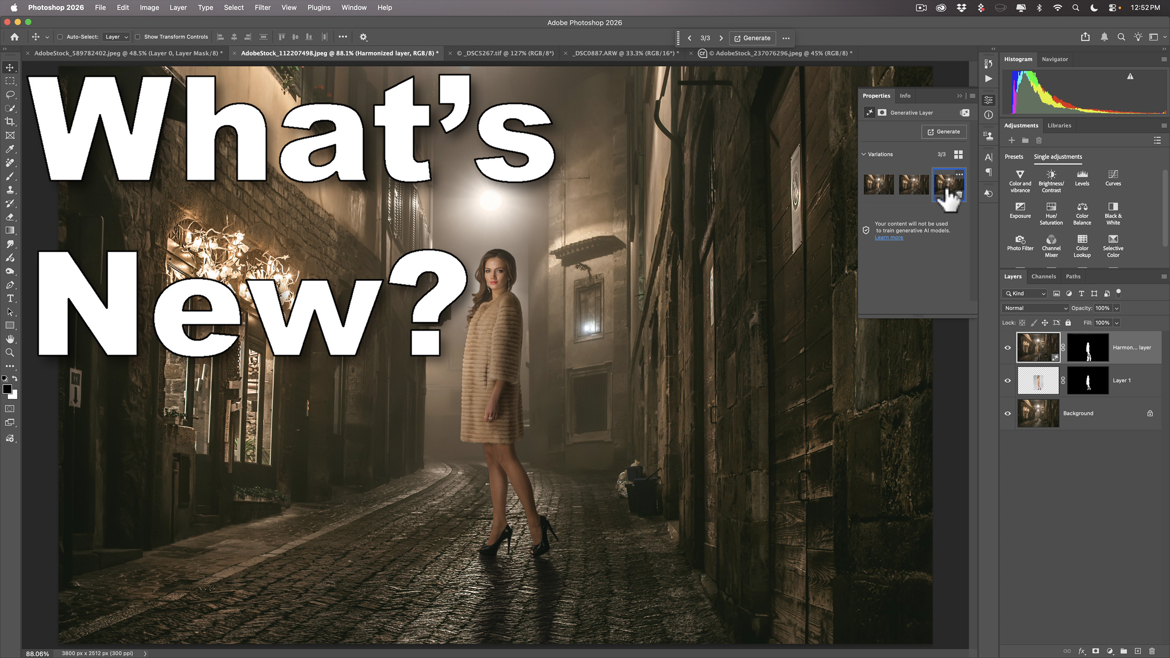
Task: Add a layer mask from the Layers panel
Action: point(1095,651)
